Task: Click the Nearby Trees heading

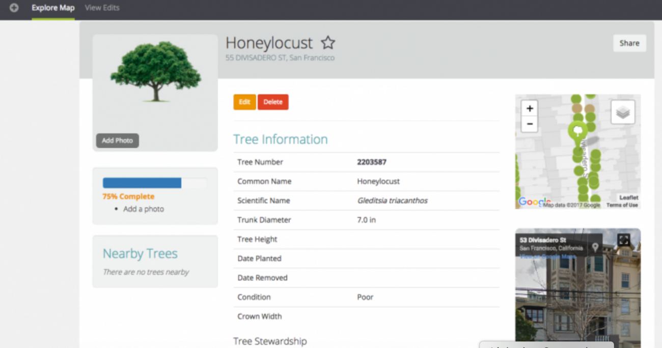Action: click(140, 253)
